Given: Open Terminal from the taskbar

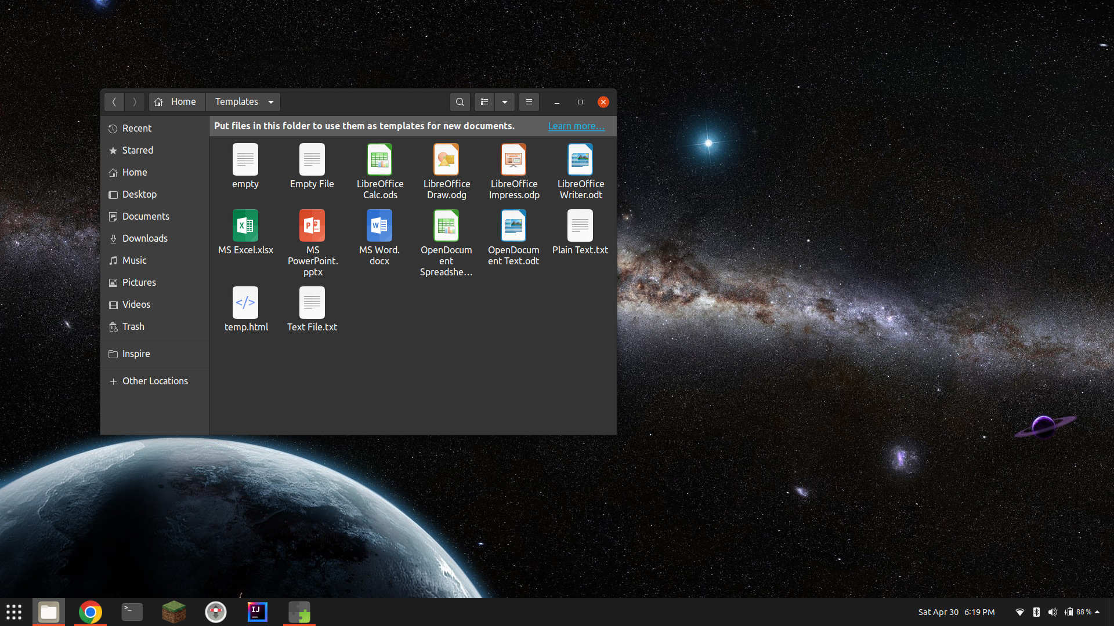Looking at the screenshot, I should pos(132,612).
